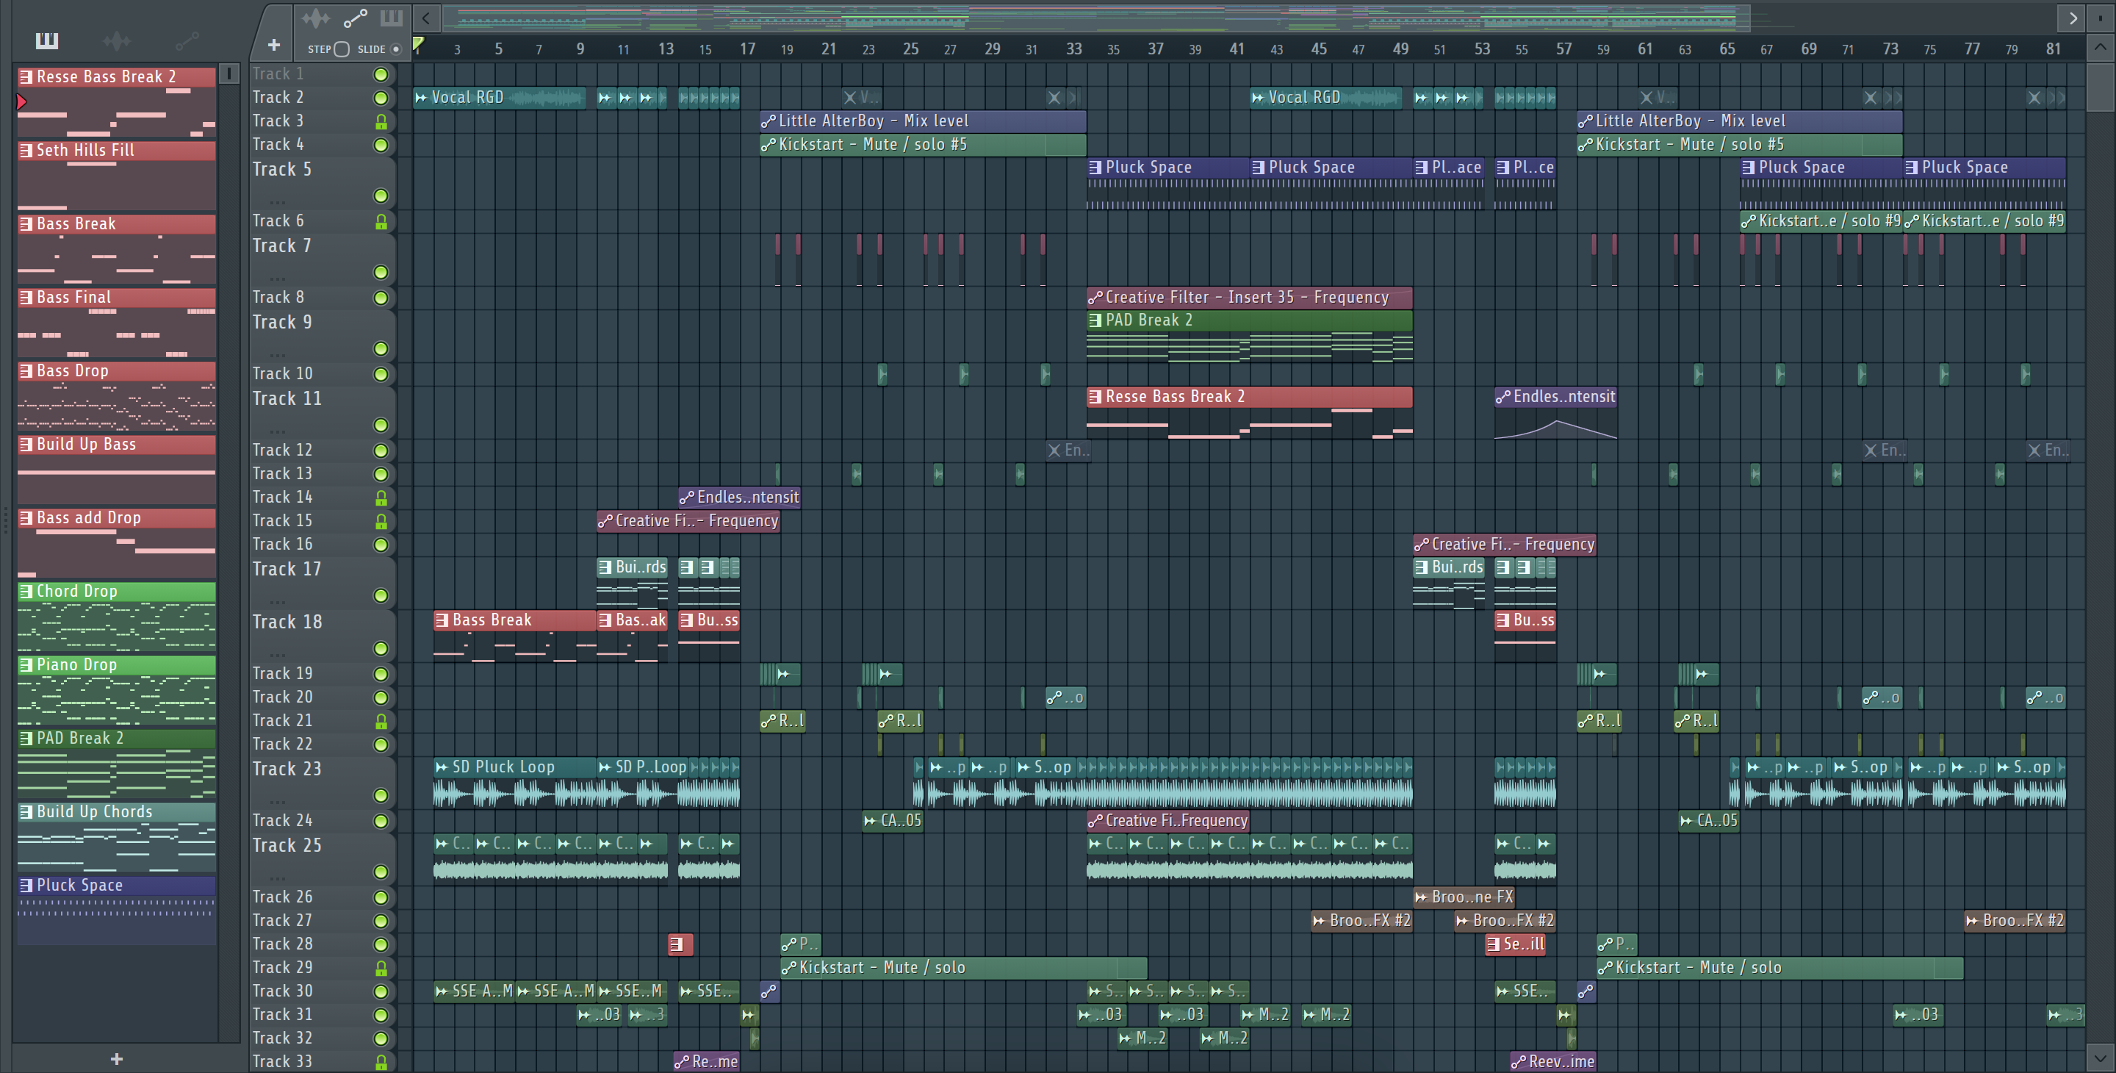Select the Se..ill pattern clip on Track 28
This screenshot has height=1073, width=2116.
point(1516,945)
